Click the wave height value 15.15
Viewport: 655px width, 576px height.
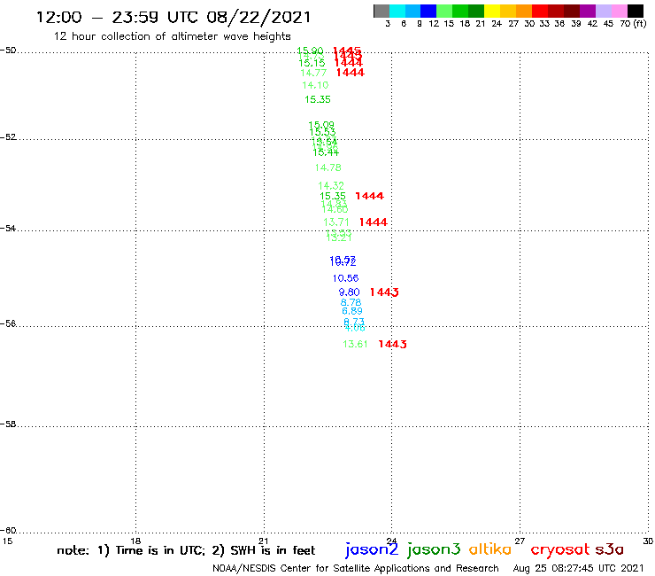tap(312, 63)
